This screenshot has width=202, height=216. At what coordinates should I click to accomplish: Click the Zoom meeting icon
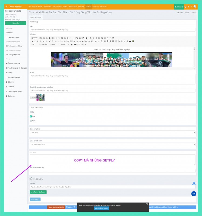click(x=194, y=183)
